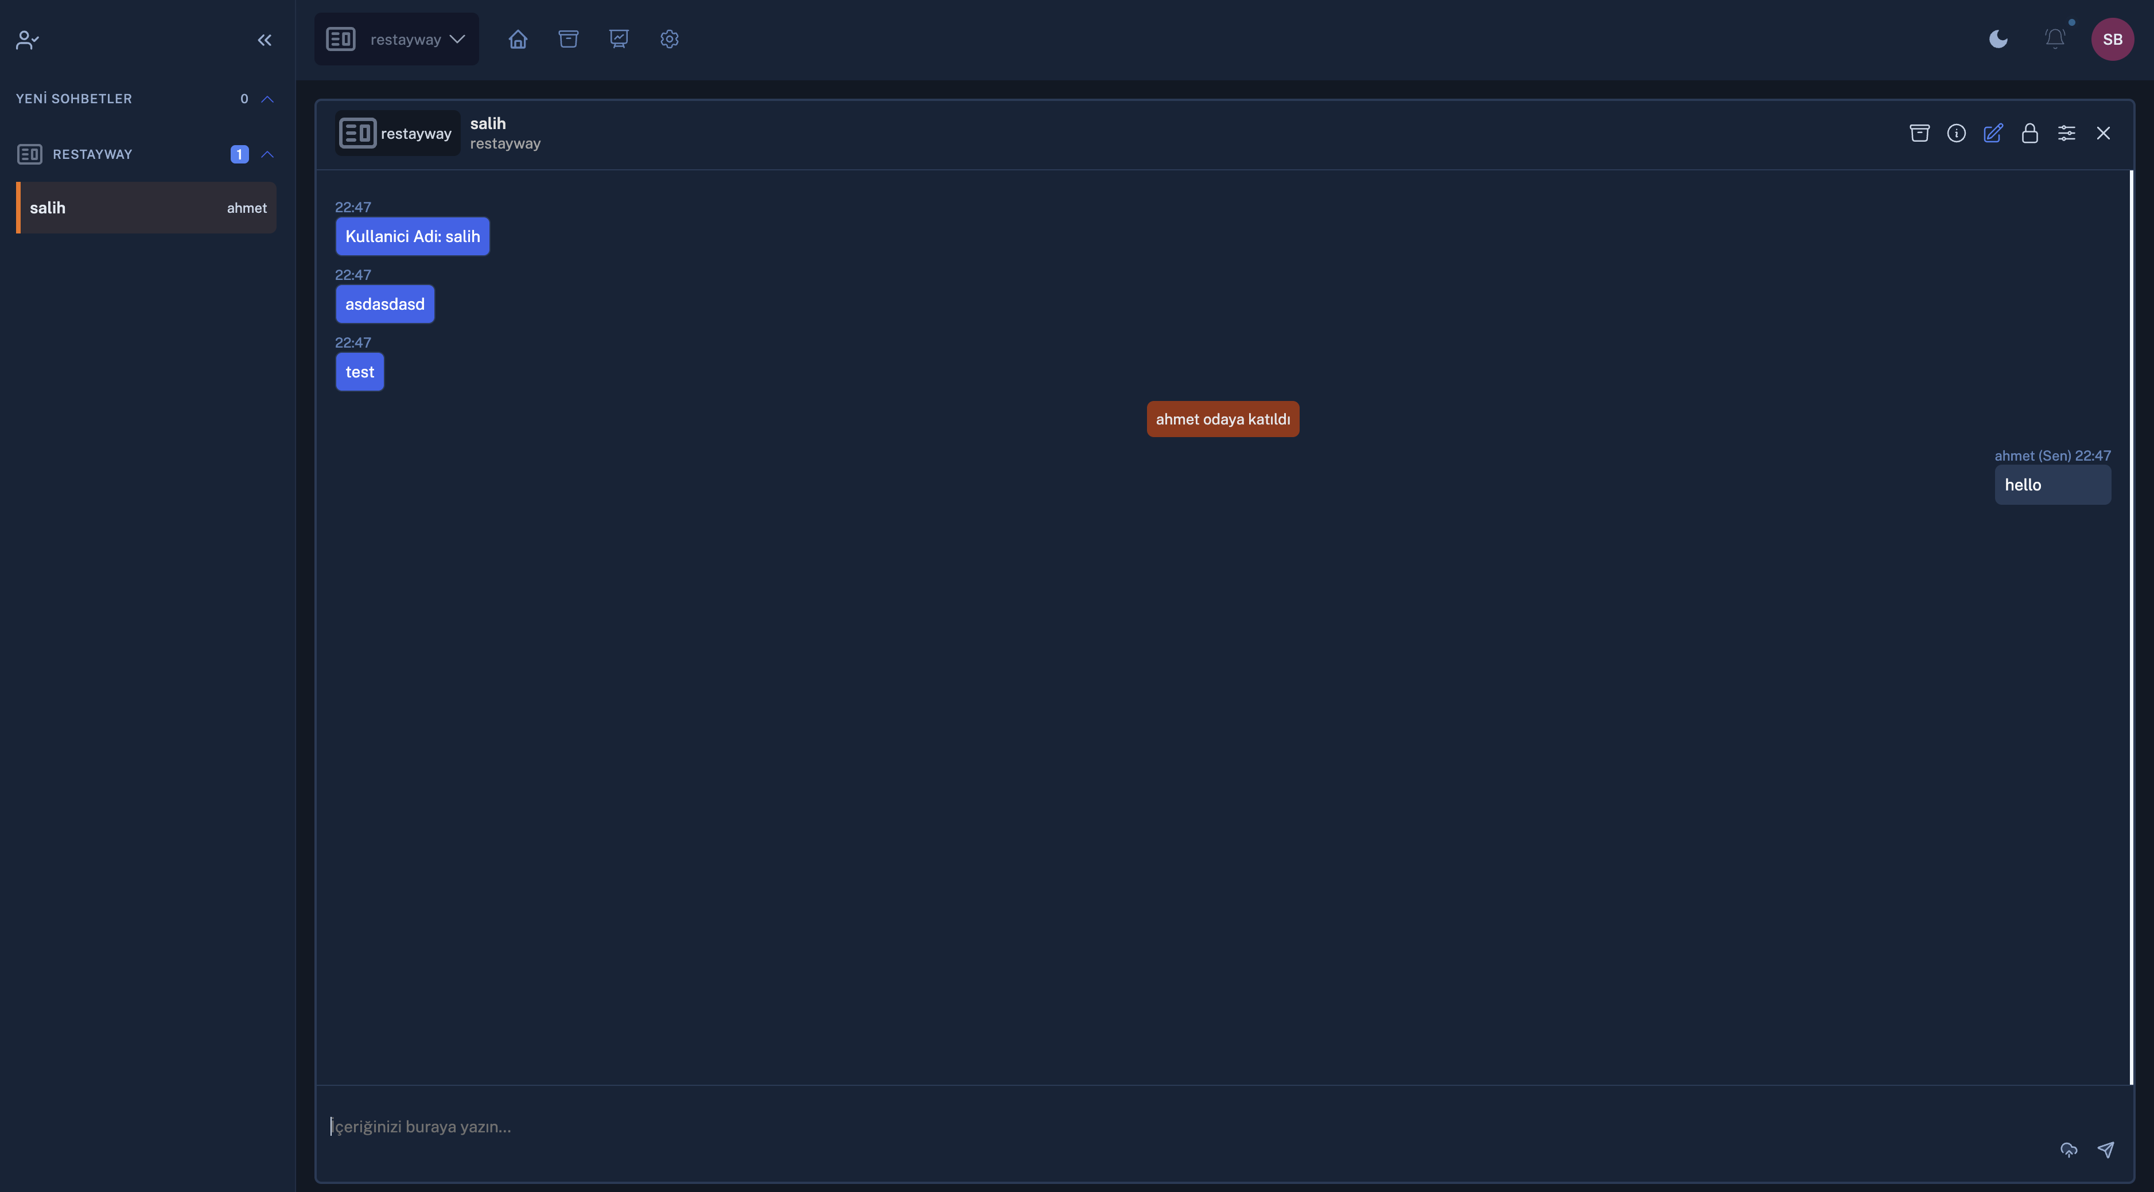The height and width of the screenshot is (1192, 2154).
Task: Collapse the Yeni Sohbetler section
Action: pos(267,99)
